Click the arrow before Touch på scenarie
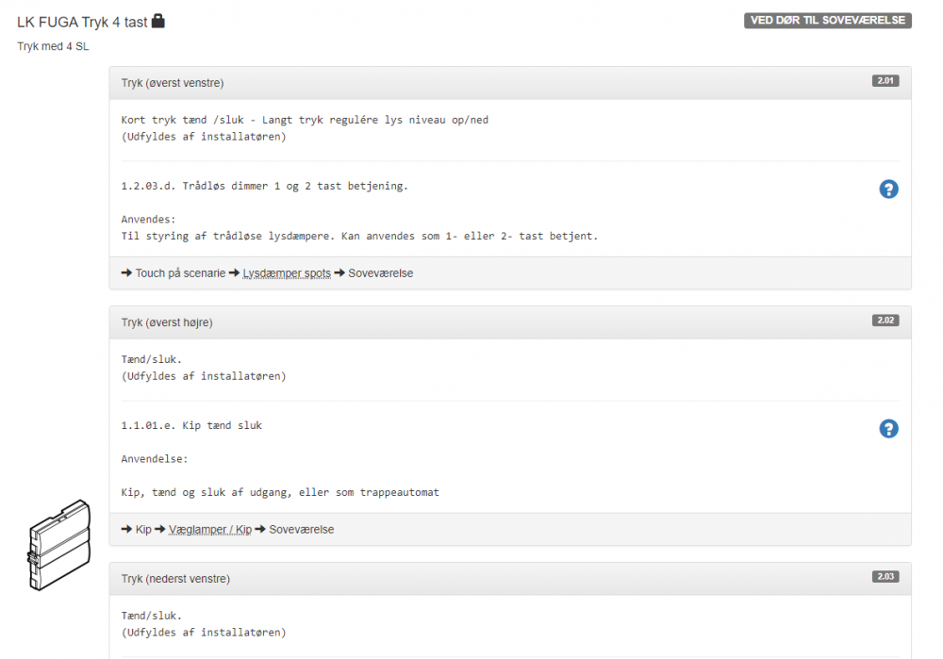 pos(127,273)
